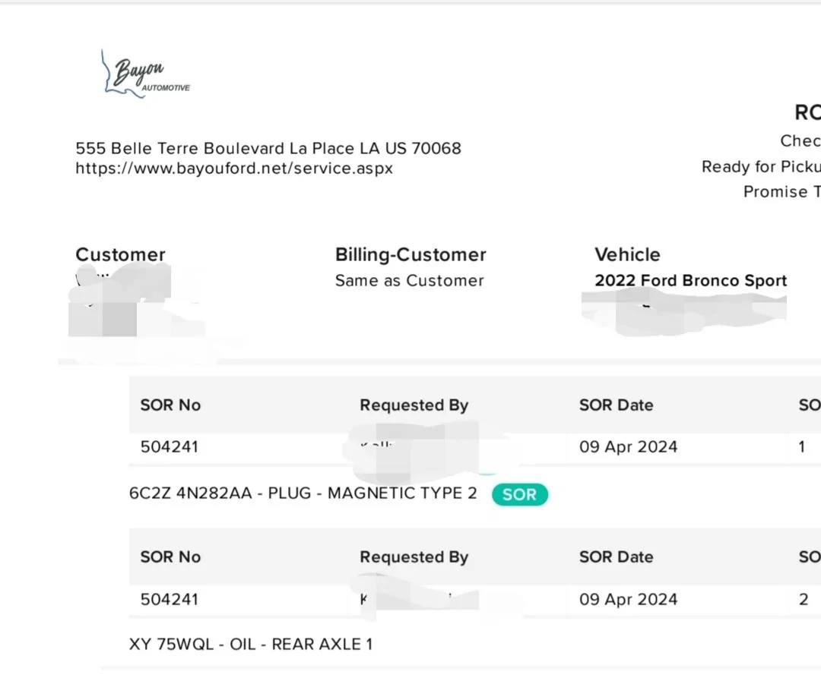
Task: Click SOR number 504241 in second row
Action: (170, 600)
